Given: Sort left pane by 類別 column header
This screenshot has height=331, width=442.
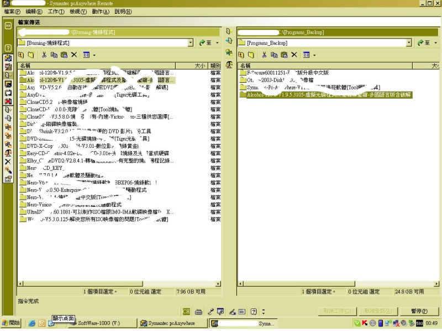Looking at the screenshot, I should click(x=215, y=66).
